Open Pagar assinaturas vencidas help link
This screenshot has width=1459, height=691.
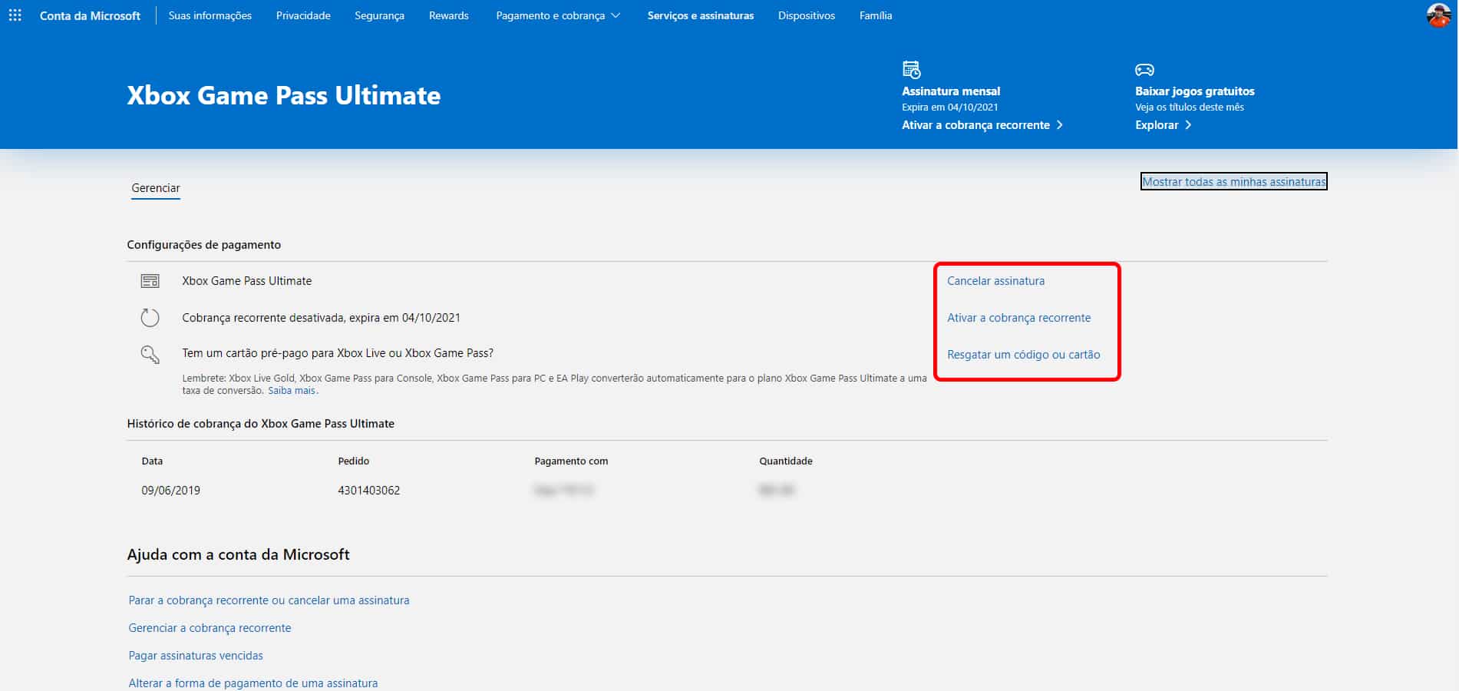pyautogui.click(x=196, y=656)
